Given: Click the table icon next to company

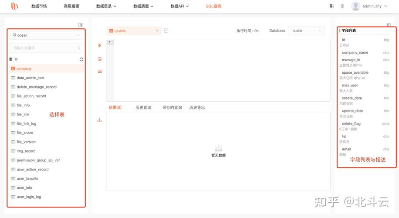Looking at the screenshot, I should (x=13, y=68).
